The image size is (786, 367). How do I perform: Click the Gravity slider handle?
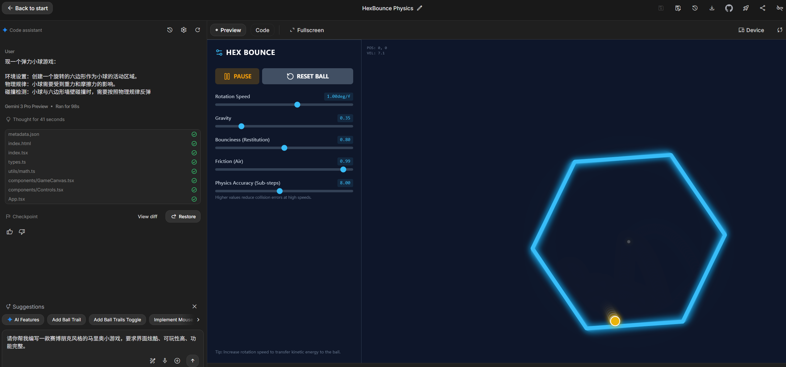pyautogui.click(x=241, y=126)
